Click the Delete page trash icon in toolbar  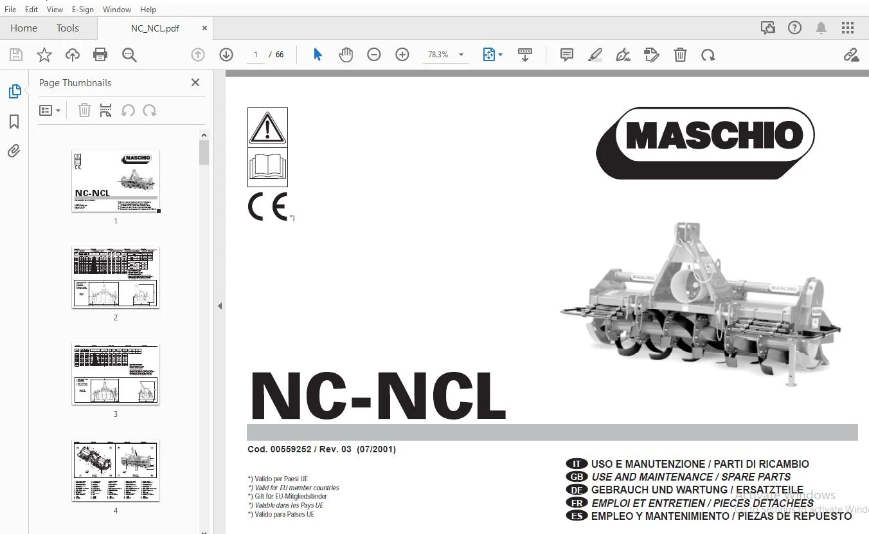point(680,55)
